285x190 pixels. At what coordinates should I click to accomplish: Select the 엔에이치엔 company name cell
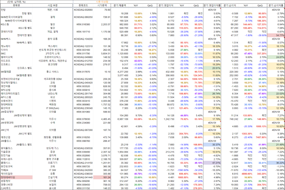[x=7, y=32]
